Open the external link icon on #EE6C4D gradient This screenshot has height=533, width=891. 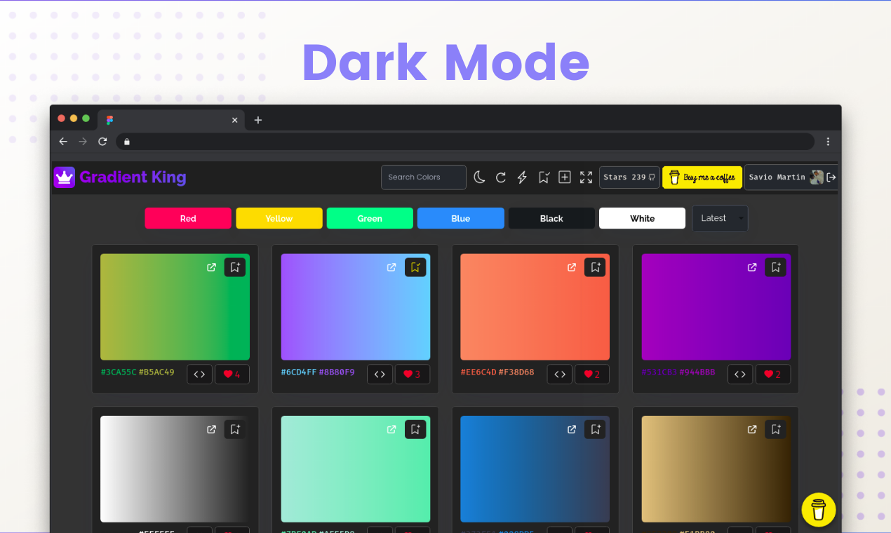coord(572,267)
